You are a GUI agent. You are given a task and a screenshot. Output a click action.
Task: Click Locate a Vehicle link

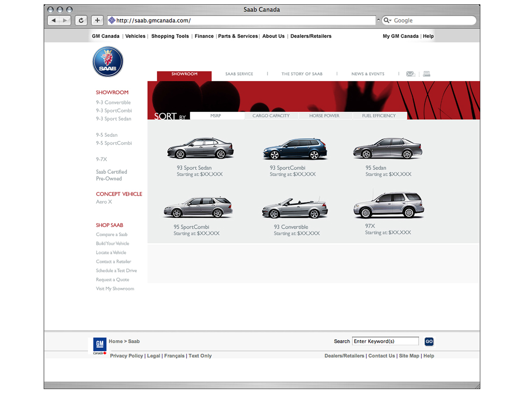click(111, 252)
